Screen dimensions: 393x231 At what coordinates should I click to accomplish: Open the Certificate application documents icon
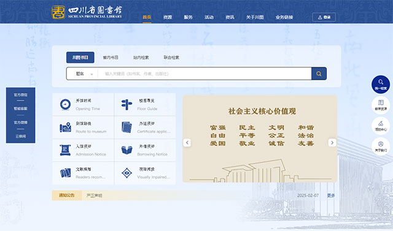pyautogui.click(x=126, y=127)
